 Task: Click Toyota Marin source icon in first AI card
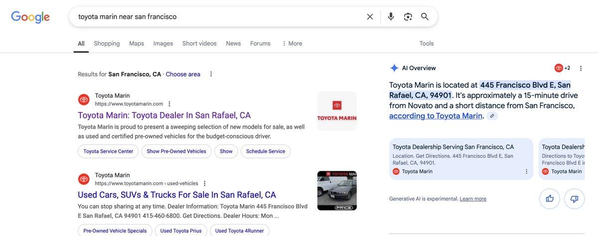(396, 171)
